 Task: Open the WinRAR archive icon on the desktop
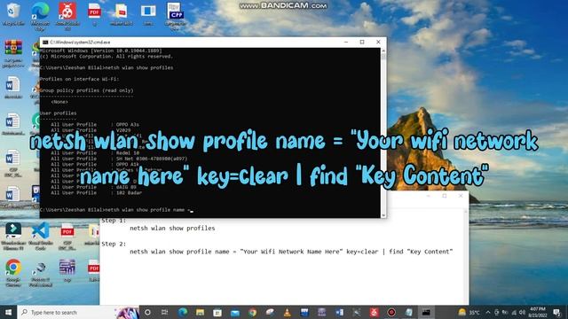(13, 53)
